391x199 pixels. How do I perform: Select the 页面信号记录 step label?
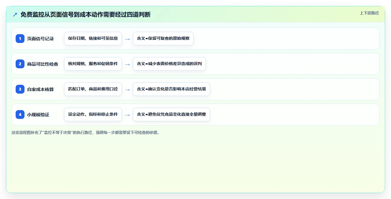pyautogui.click(x=40, y=39)
